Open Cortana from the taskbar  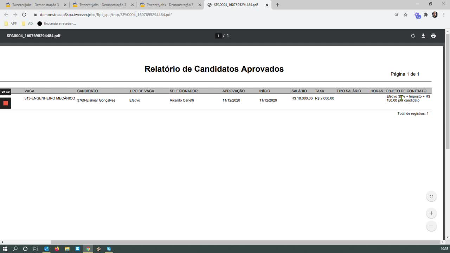tap(25, 249)
